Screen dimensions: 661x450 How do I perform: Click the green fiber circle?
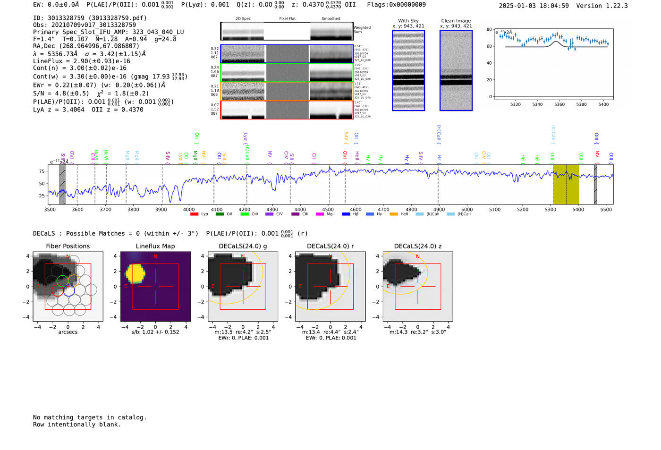click(62, 281)
